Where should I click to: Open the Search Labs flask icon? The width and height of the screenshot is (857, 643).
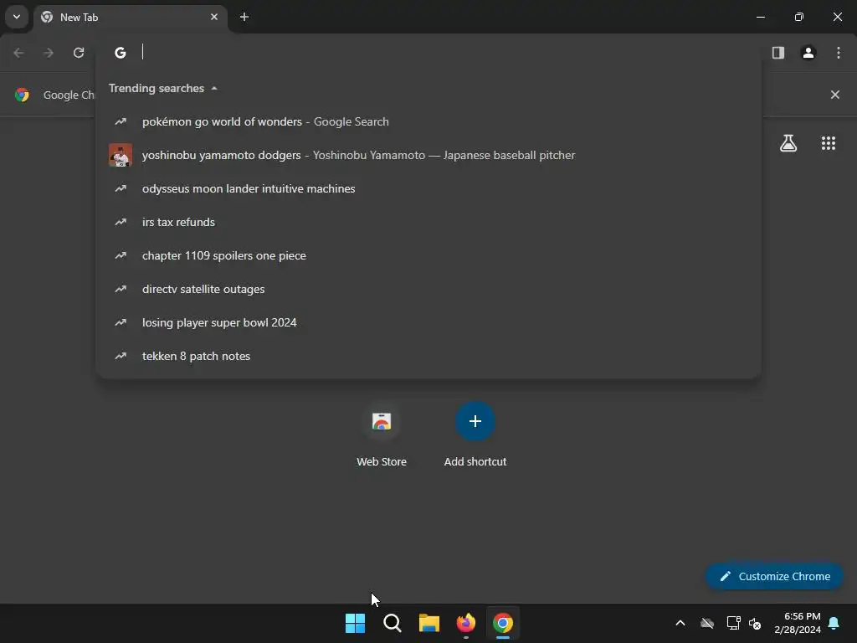(788, 143)
